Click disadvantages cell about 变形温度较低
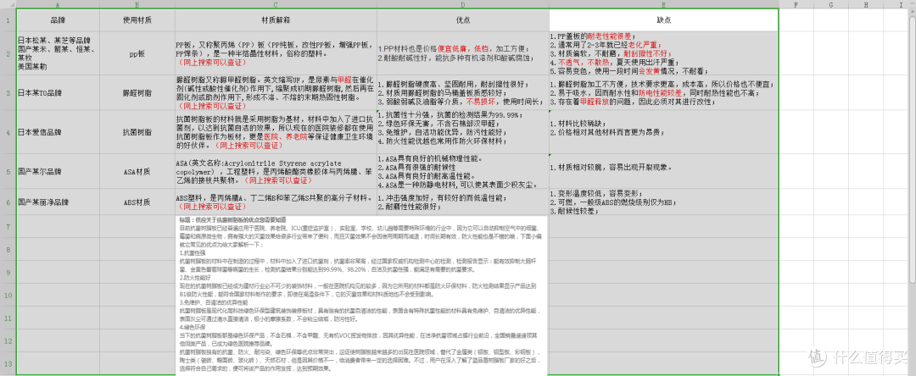The height and width of the screenshot is (376, 916). 663,202
